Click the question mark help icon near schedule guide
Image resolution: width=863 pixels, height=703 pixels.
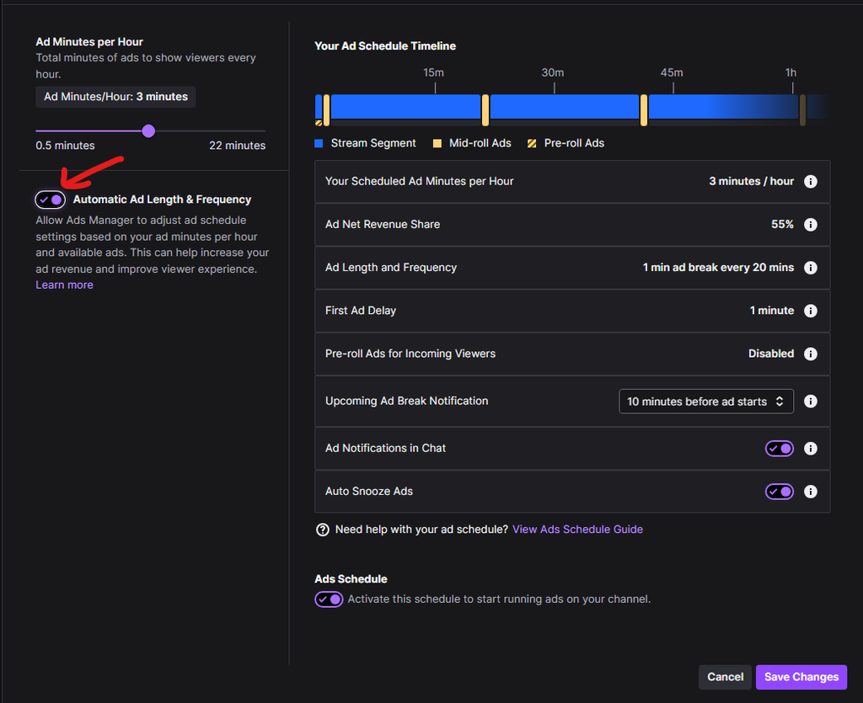[323, 530]
